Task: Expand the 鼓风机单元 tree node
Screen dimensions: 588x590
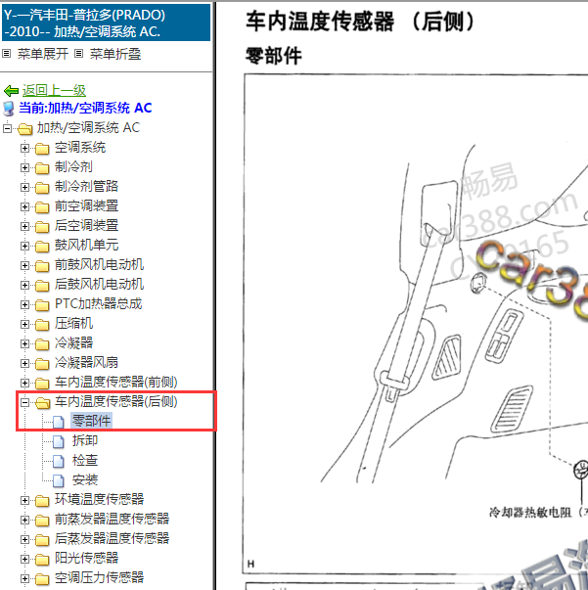Action: (24, 247)
